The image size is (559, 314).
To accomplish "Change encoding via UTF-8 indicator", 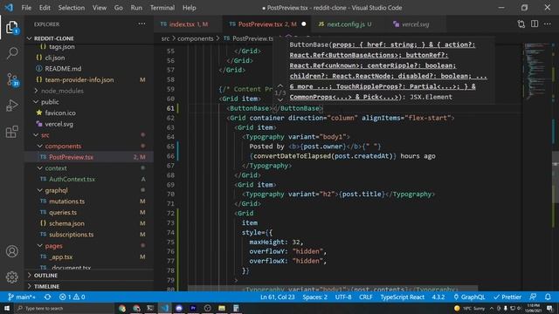I will point(343,297).
